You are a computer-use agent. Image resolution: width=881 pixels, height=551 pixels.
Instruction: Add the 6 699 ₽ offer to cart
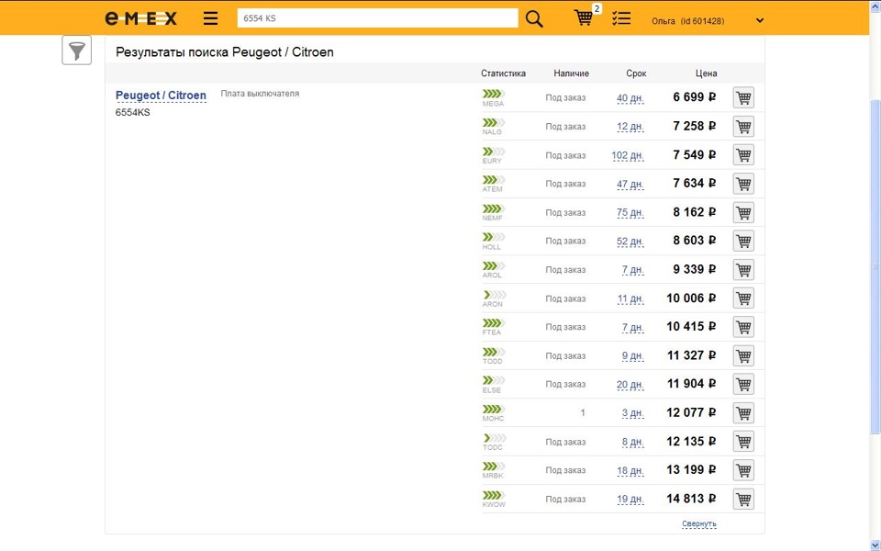point(743,97)
